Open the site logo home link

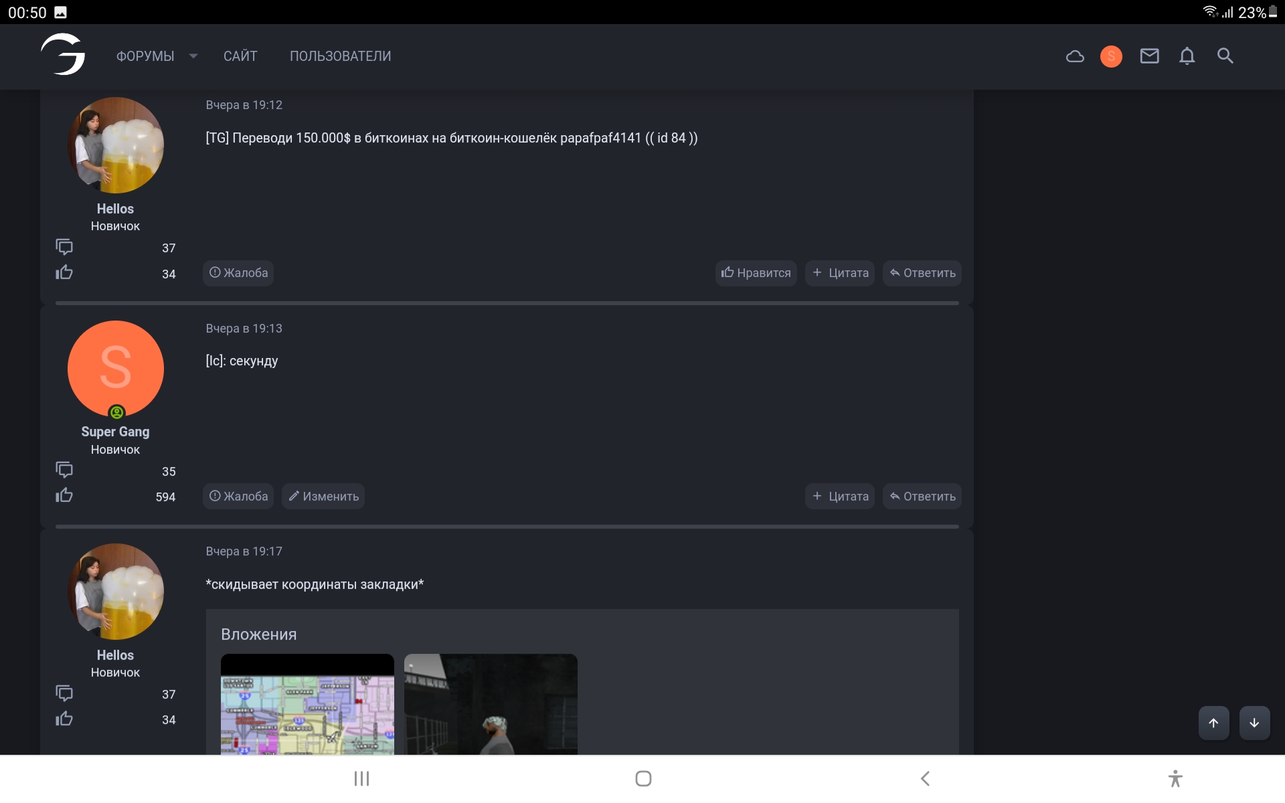63,55
